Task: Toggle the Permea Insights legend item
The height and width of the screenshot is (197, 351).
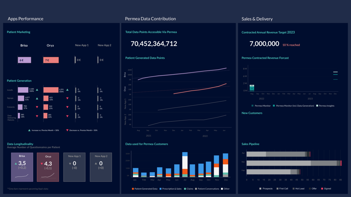Action: click(x=325, y=106)
